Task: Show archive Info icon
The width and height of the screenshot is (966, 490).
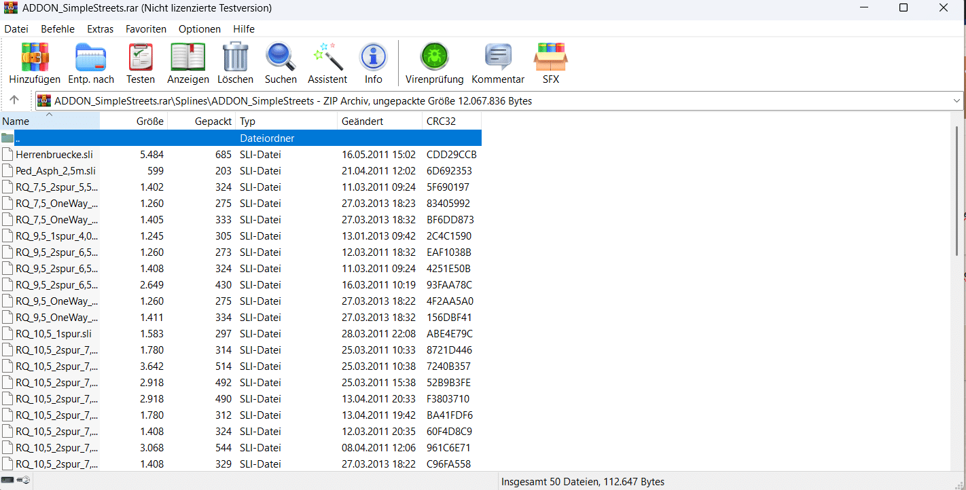Action: pos(373,58)
